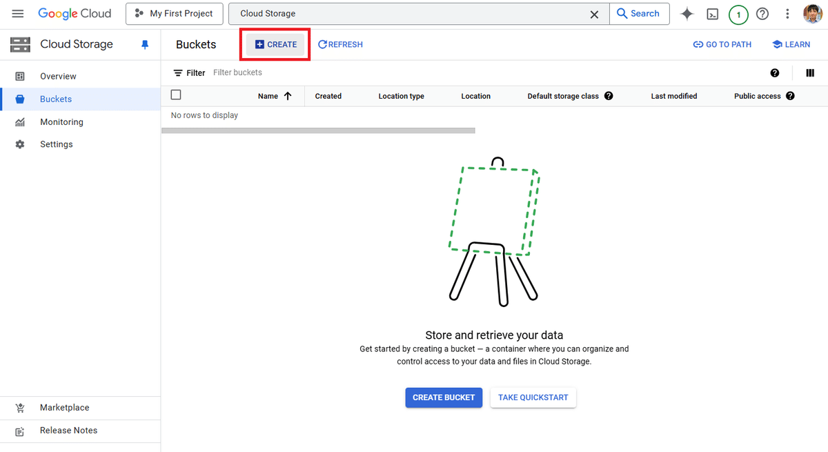This screenshot has height=452, width=828.
Task: Open the My First Project selector
Action: coord(175,14)
